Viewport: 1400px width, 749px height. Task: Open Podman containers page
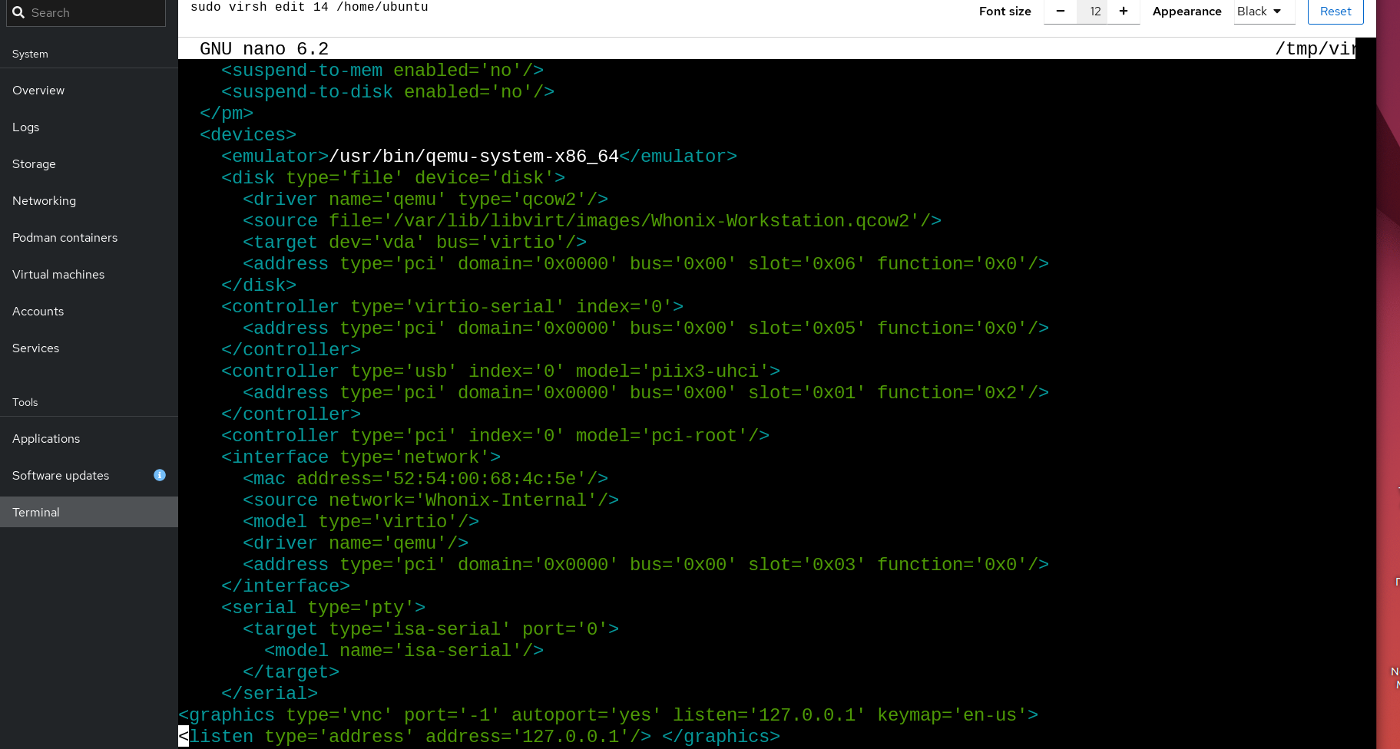[x=65, y=238]
